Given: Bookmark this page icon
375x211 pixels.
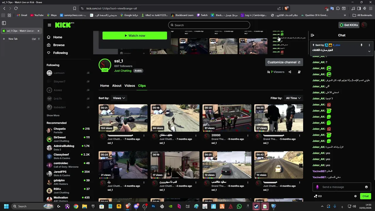Looking at the screenshot, I should click(x=74, y=8).
